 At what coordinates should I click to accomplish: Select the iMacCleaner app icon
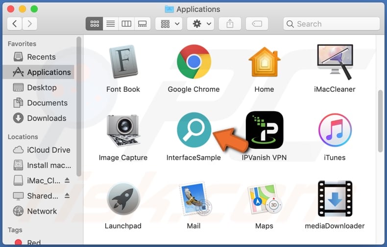pos(335,62)
